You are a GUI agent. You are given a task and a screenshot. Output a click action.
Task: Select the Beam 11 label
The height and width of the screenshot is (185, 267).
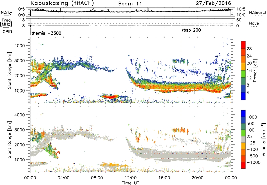point(130,4)
